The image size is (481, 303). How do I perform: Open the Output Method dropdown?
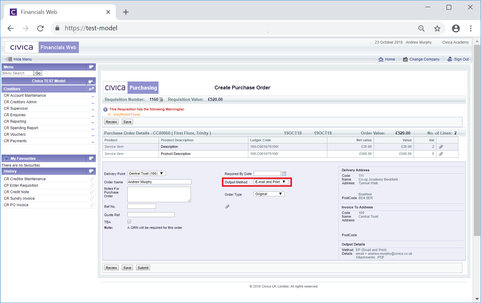271,182
